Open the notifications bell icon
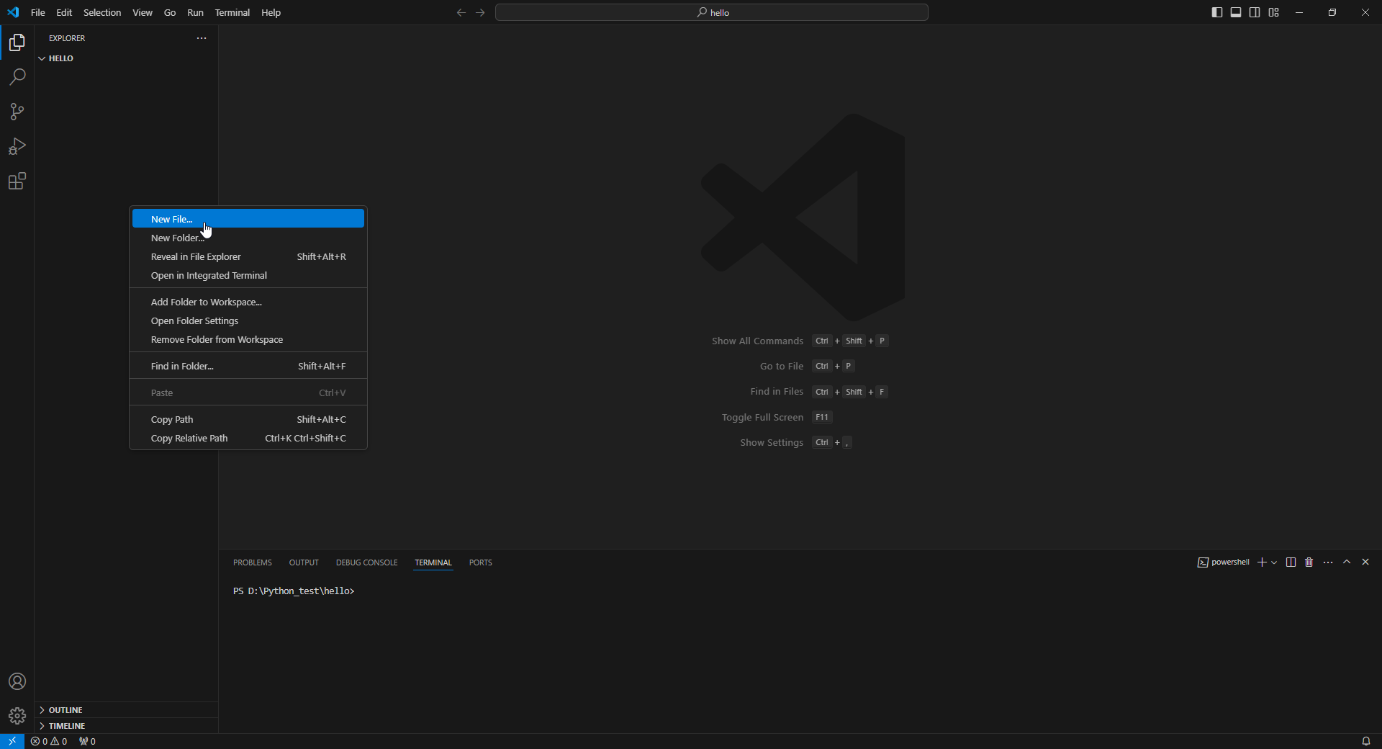Screen dimensions: 1382x749 pyautogui.click(x=1365, y=741)
